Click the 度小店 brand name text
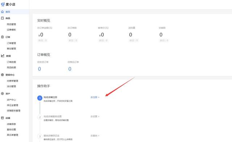 [x=11, y=4]
